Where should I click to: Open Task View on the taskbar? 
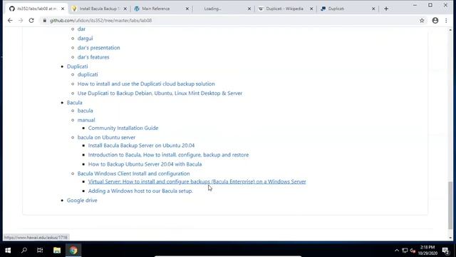point(40,250)
